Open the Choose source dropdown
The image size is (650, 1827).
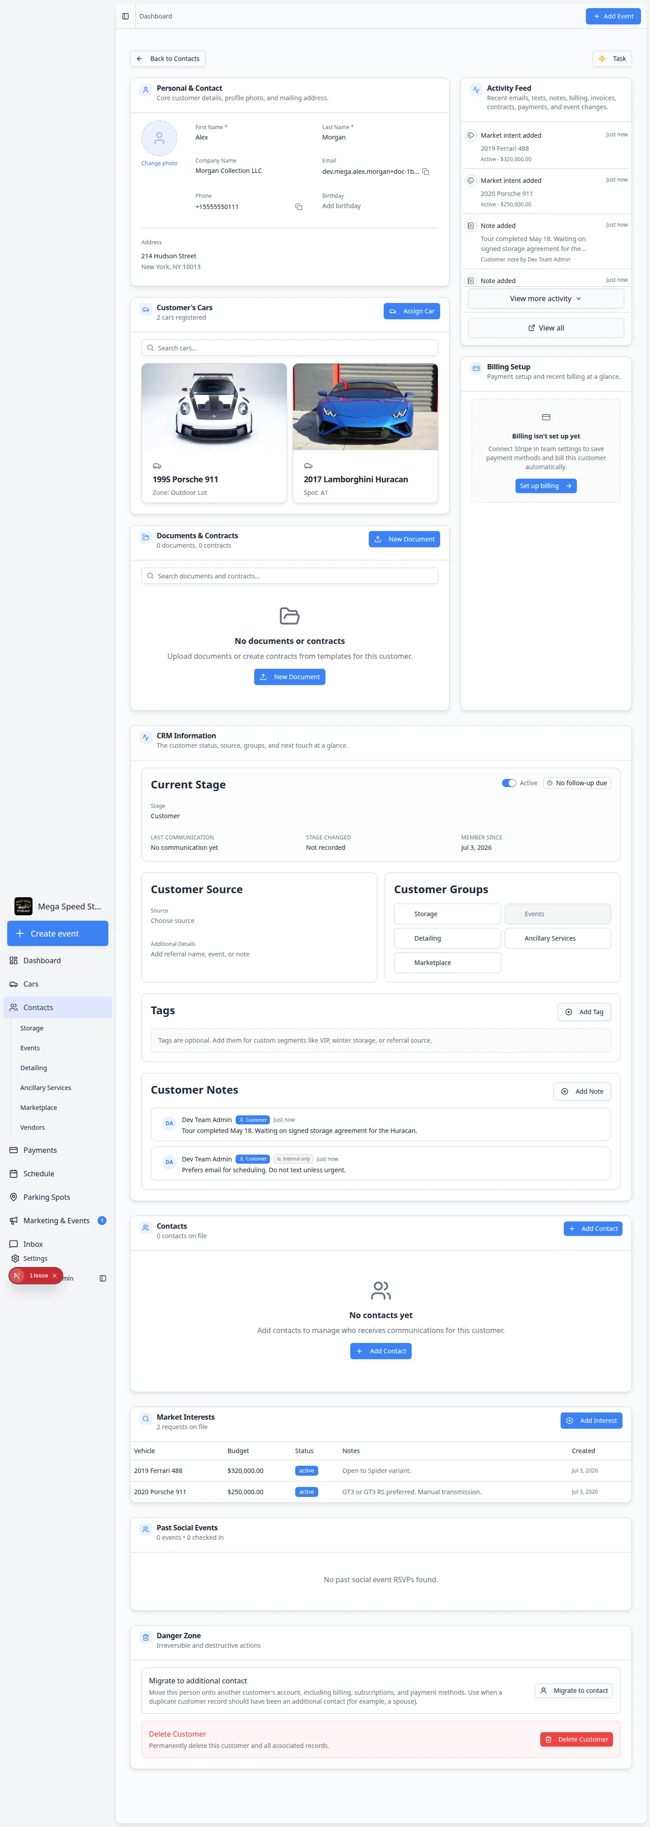172,921
